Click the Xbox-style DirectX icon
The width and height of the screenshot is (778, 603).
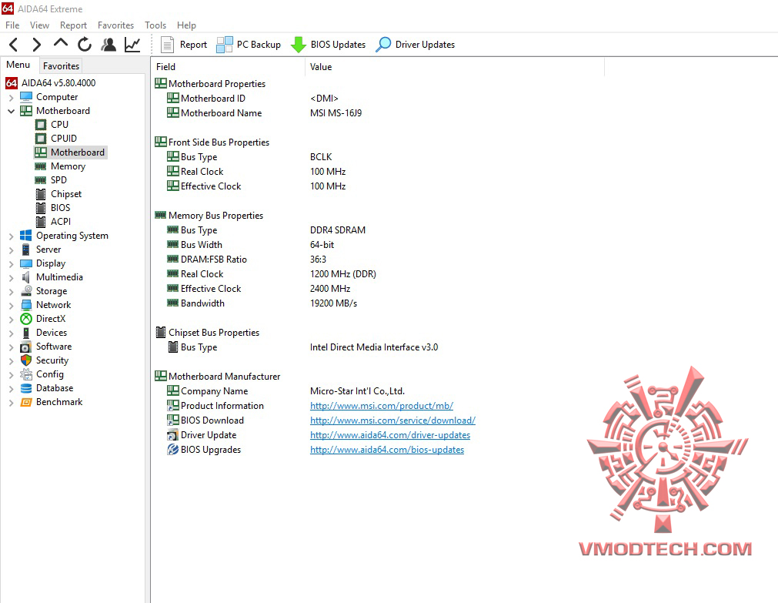[26, 319]
